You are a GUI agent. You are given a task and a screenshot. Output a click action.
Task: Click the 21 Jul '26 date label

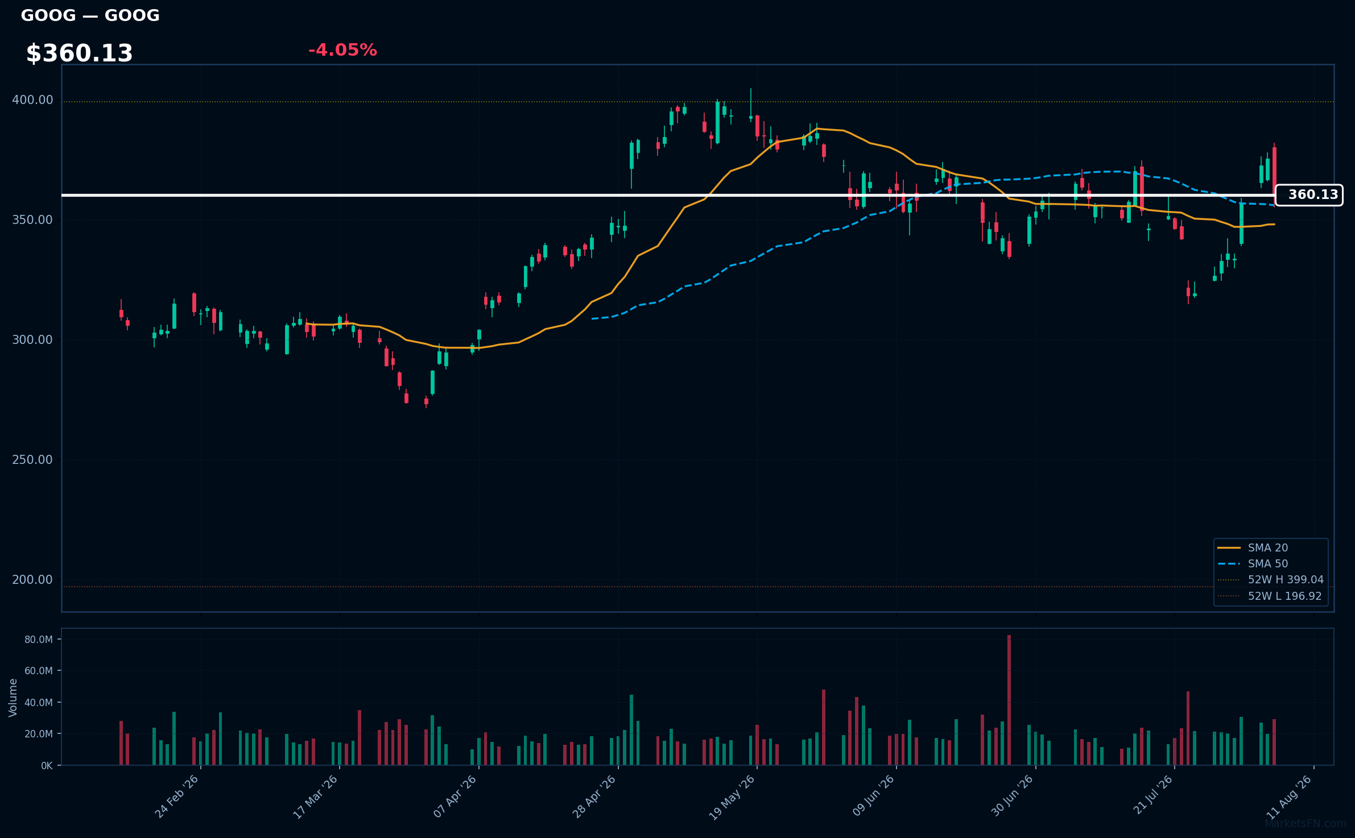click(1153, 795)
